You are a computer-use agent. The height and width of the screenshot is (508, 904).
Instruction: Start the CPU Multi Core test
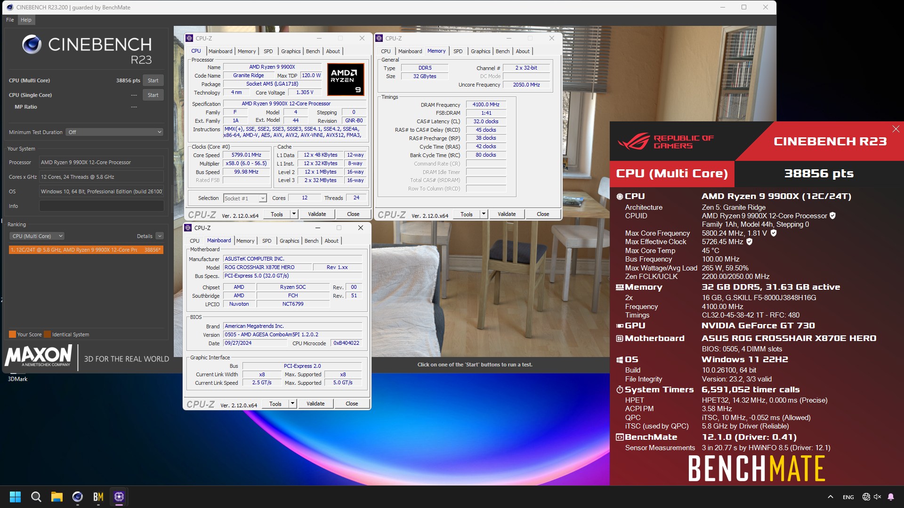tap(153, 80)
